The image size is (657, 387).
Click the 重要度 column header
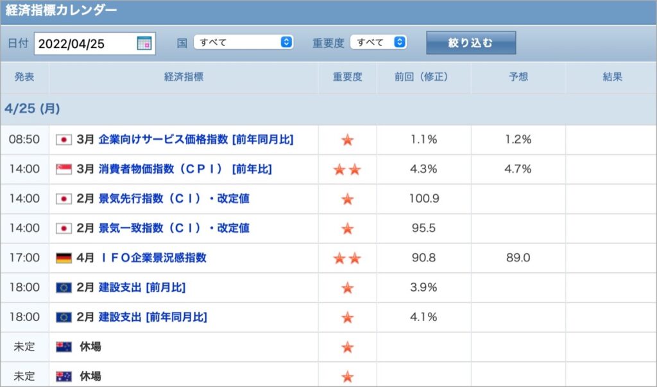[x=347, y=77]
